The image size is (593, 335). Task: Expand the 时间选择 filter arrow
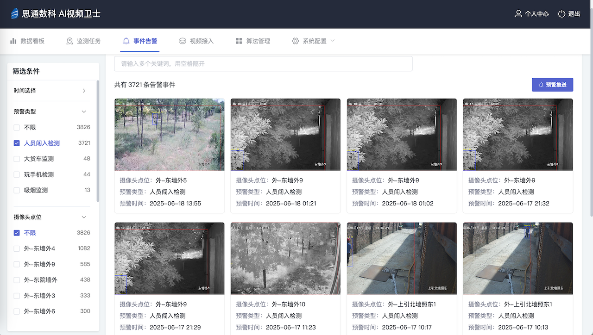(x=84, y=91)
